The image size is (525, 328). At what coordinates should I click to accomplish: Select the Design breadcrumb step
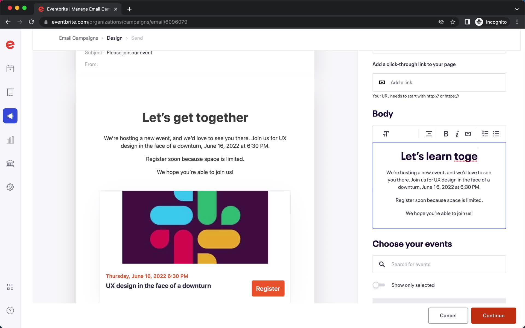115,38
